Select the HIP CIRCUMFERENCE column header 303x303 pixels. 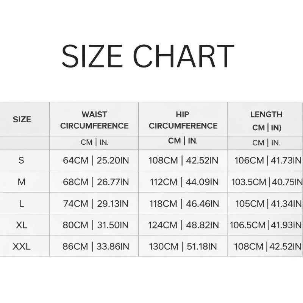[x=183, y=120]
